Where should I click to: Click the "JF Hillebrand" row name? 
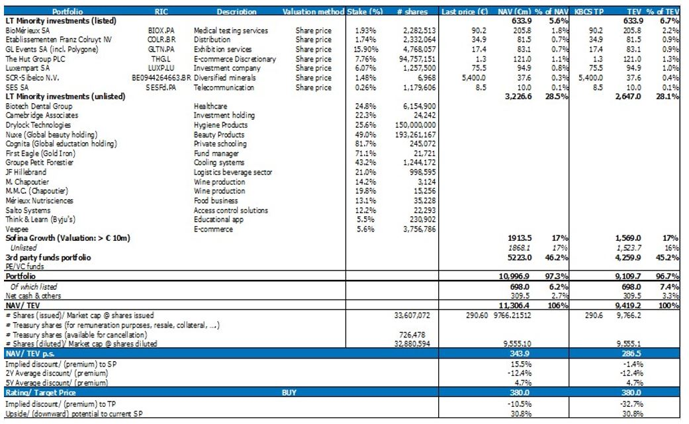pyautogui.click(x=26, y=173)
